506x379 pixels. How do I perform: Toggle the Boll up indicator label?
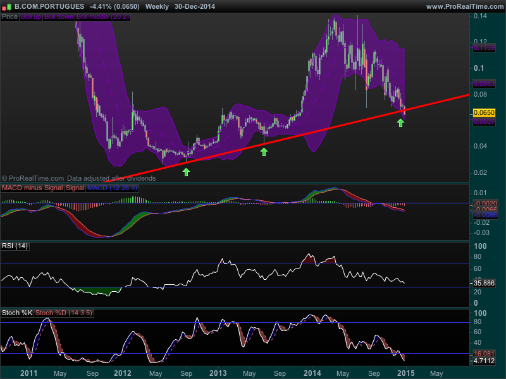coord(31,16)
